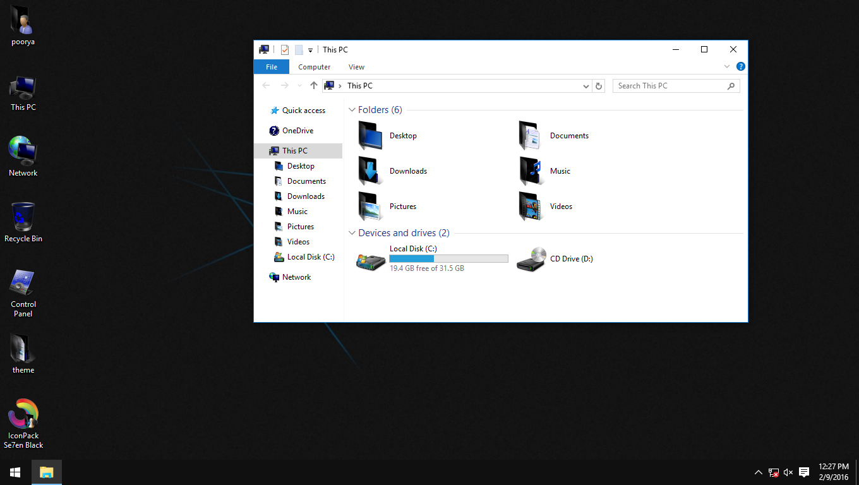Image resolution: width=859 pixels, height=485 pixels.
Task: Click the File Explorer taskbar icon
Action: pos(46,472)
